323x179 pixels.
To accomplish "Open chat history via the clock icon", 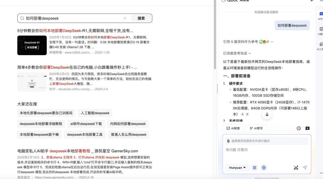I will 298,128.
